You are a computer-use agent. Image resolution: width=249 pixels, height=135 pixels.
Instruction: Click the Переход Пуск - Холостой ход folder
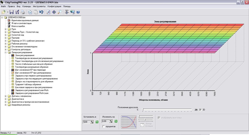pyautogui.click(x=25, y=32)
